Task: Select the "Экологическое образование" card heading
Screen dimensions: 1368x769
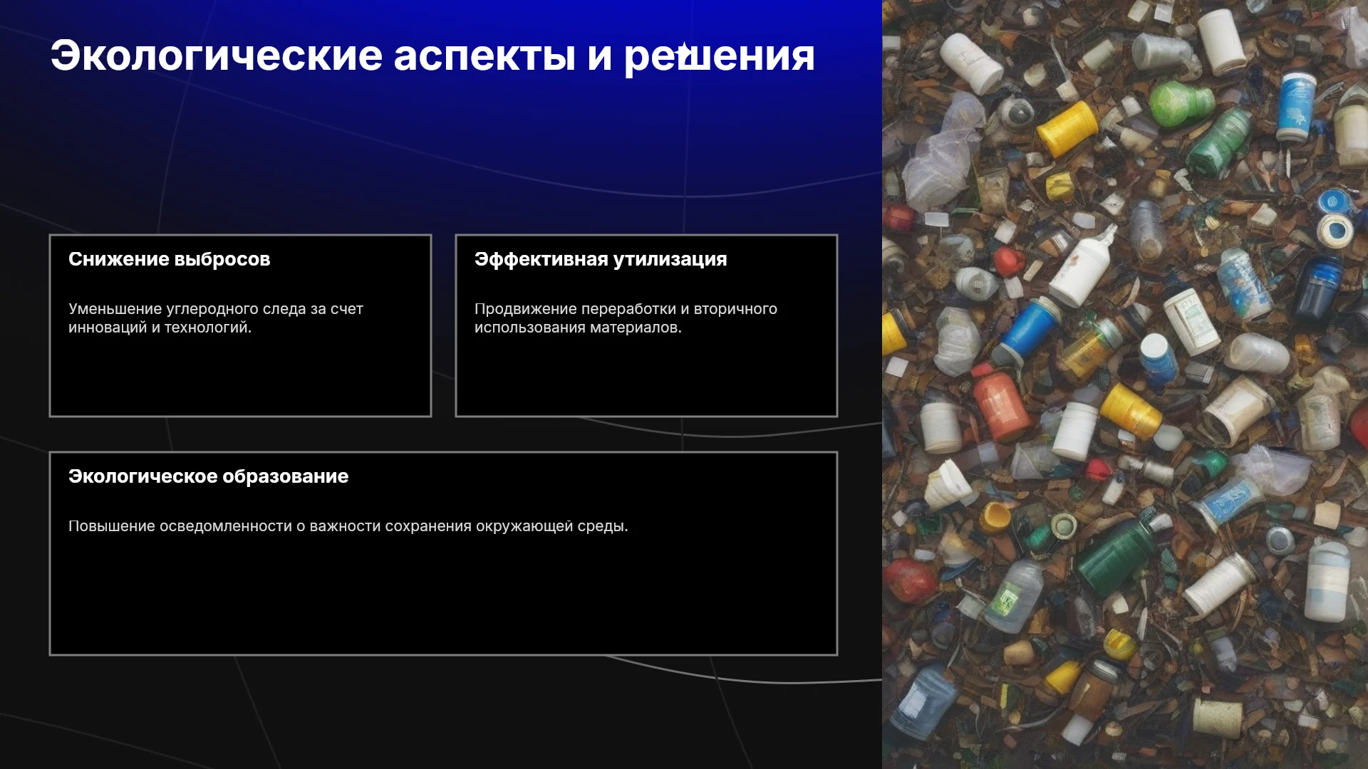Action: (208, 476)
